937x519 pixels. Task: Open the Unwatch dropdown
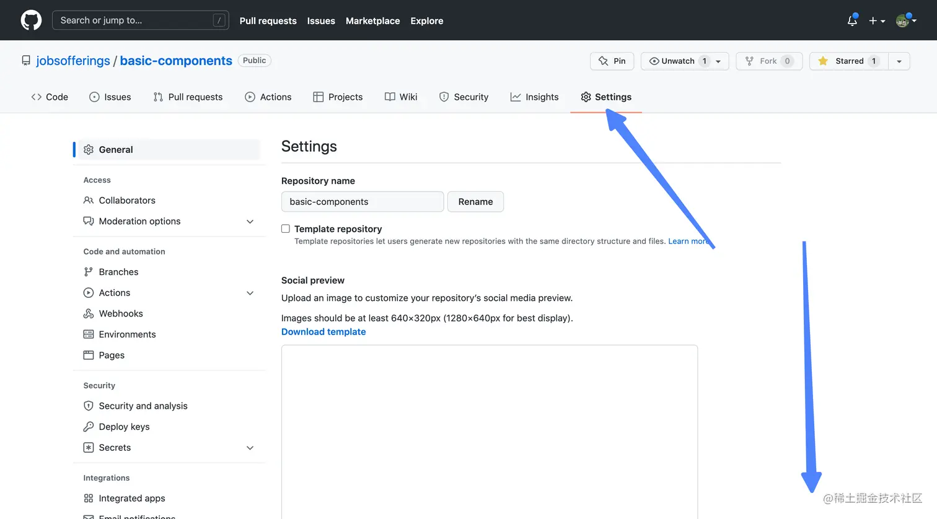685,61
